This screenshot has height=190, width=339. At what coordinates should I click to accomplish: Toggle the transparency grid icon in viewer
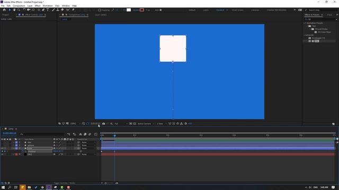(x=135, y=123)
